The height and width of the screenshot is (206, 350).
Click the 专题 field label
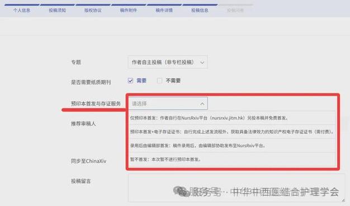[x=76, y=62]
